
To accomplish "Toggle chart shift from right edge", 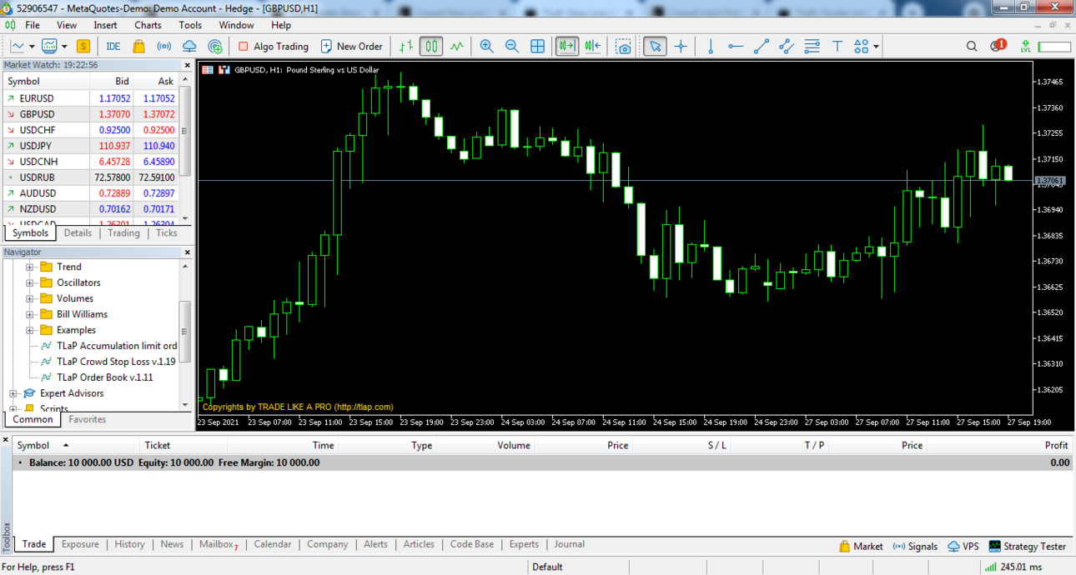I will click(593, 47).
